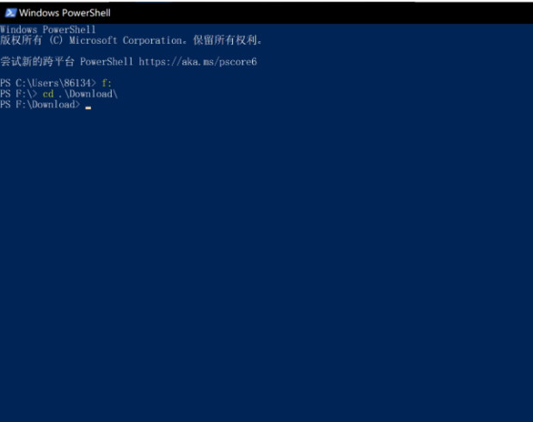533x422 pixels.
Task: Click the yellow 'f:' command
Action: click(x=107, y=83)
